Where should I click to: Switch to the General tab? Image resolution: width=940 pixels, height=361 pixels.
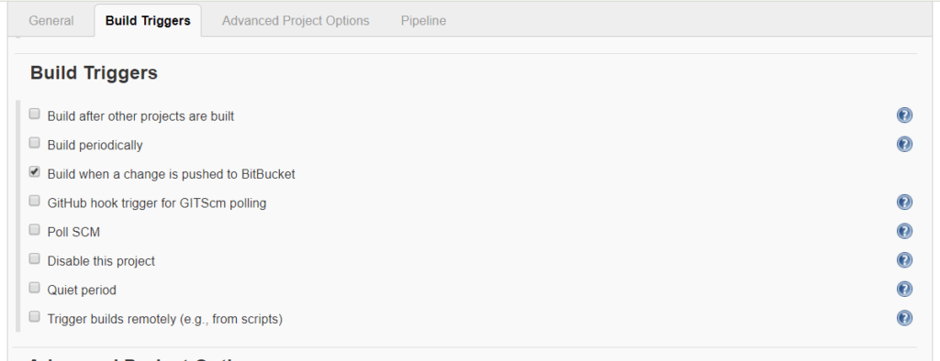[51, 20]
